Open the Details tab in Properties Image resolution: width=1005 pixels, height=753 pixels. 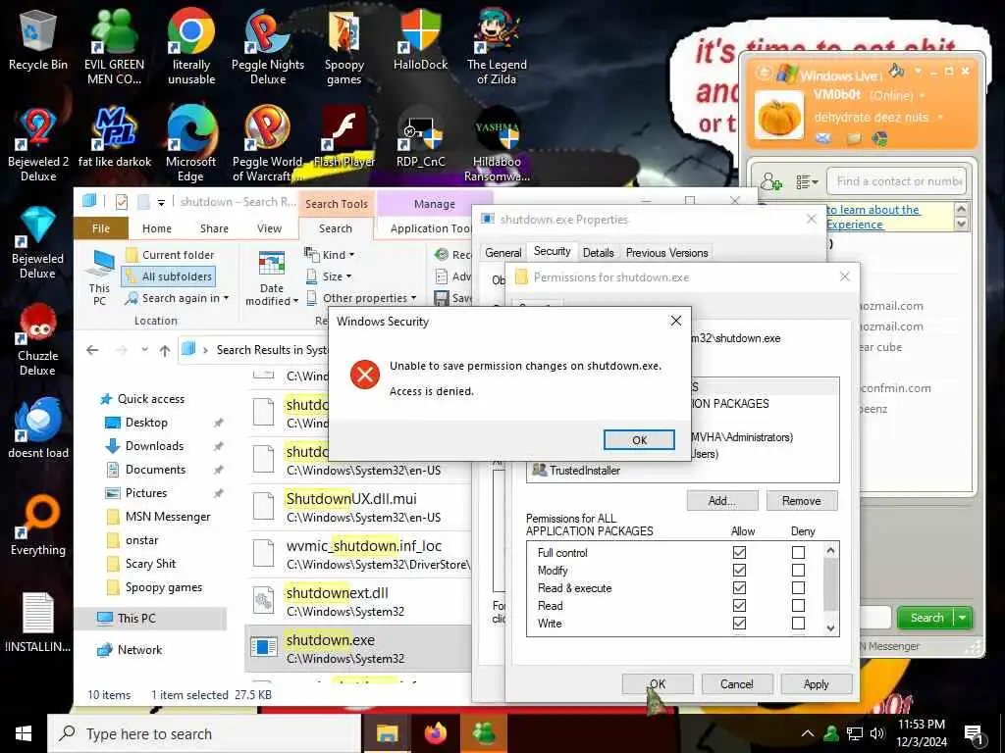(x=598, y=253)
